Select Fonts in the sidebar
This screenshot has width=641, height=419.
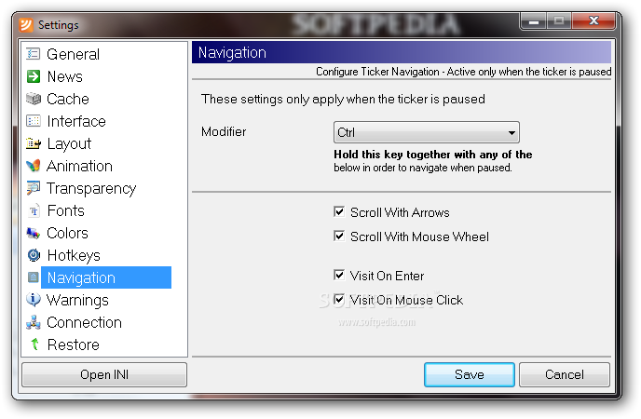click(66, 210)
